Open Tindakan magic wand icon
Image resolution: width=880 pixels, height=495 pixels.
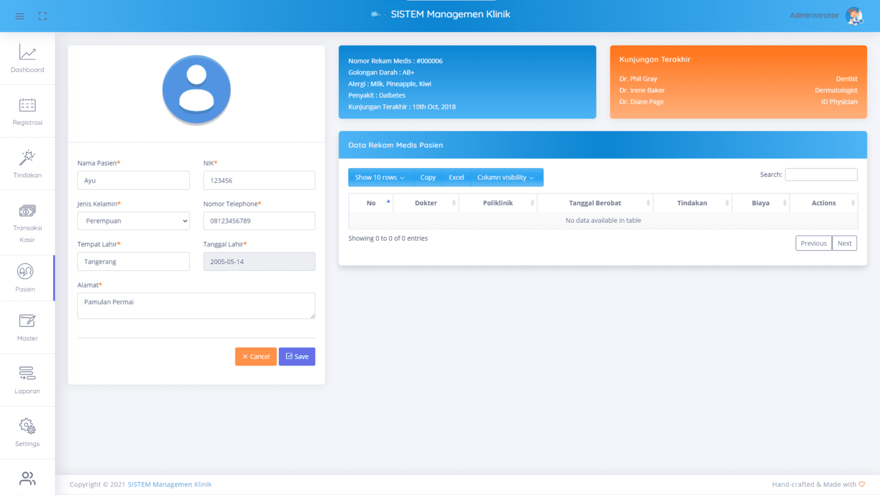point(27,158)
